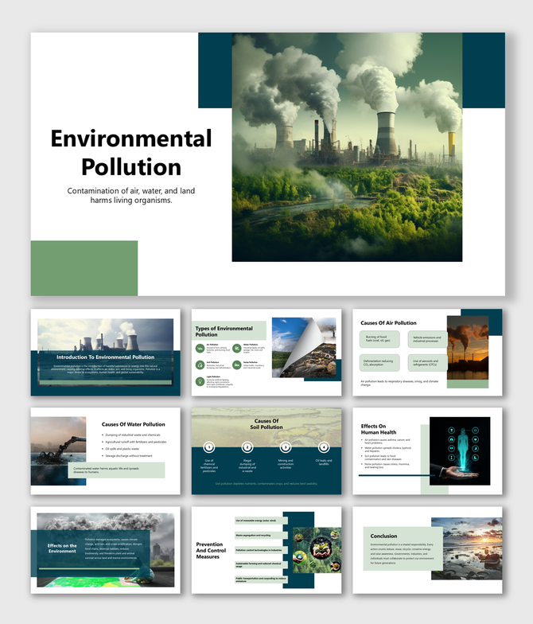533x624 pixels.
Task: Click the factory smokestack photo on title slide
Action: click(x=347, y=146)
